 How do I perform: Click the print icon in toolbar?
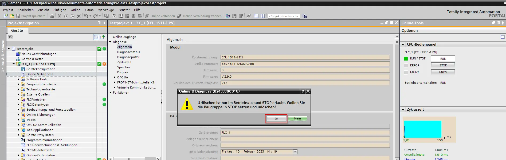coord(52,16)
